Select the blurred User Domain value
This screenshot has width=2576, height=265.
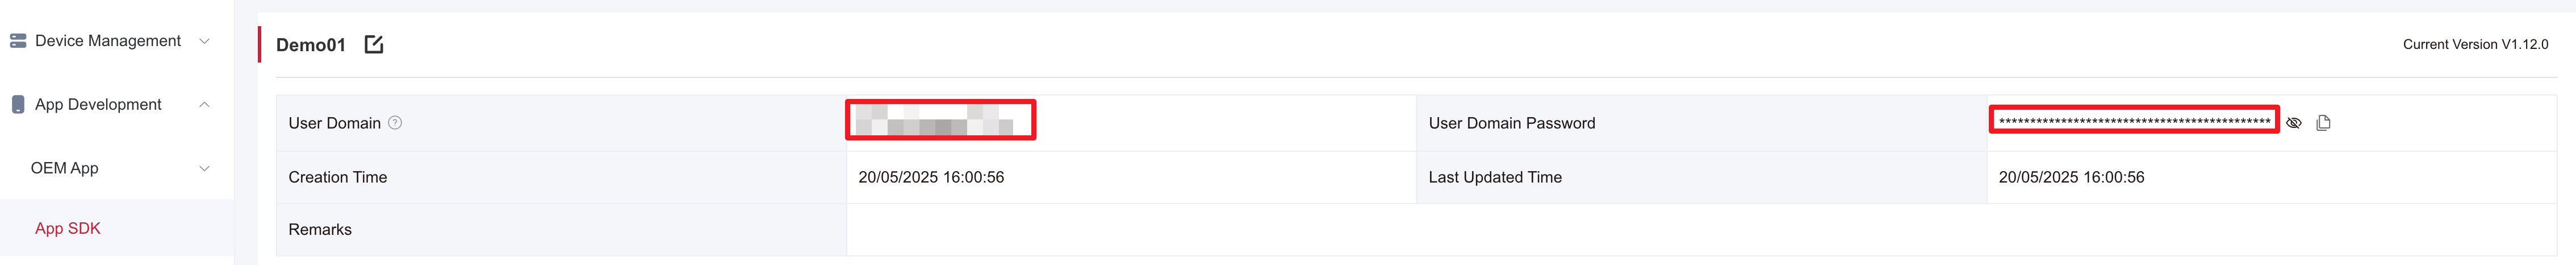point(940,120)
